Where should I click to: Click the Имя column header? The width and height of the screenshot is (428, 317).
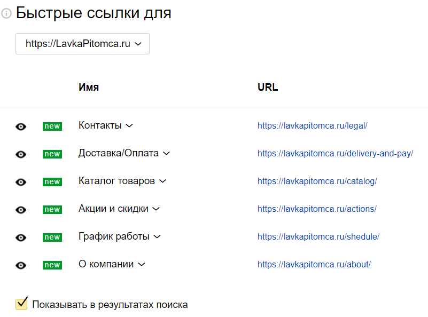[x=89, y=87]
